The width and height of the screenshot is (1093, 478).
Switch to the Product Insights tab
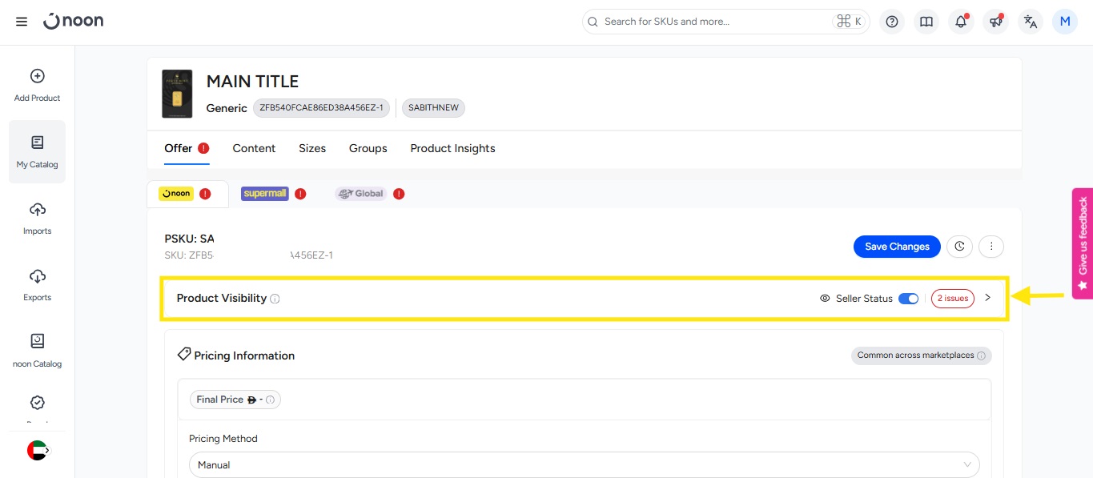coord(452,148)
